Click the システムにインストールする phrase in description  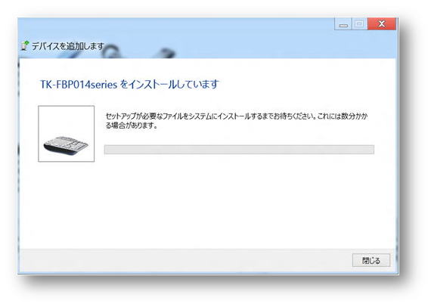click(222, 116)
